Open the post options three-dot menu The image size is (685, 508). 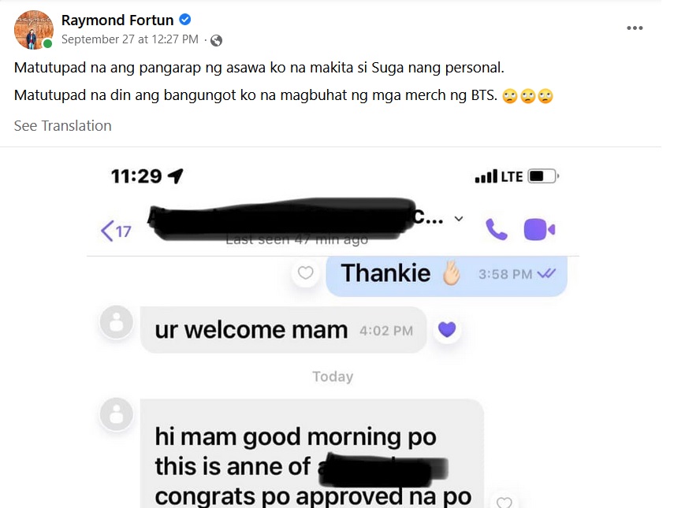635,28
